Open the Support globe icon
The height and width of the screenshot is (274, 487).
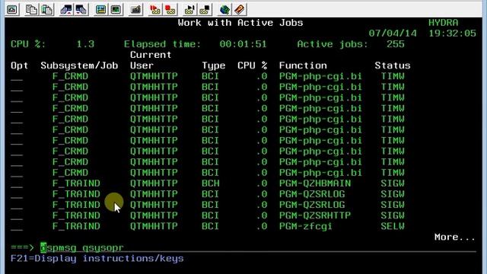coord(224,10)
